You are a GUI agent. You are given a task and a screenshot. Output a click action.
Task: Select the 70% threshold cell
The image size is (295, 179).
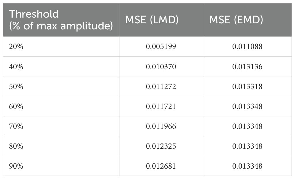(x=16, y=126)
